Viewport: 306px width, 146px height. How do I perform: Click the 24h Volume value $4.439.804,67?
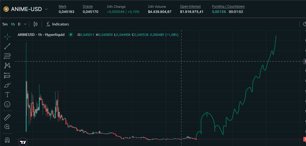[160, 12]
